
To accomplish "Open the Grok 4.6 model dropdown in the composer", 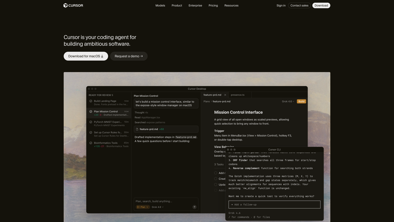I will pyautogui.click(x=158, y=207).
